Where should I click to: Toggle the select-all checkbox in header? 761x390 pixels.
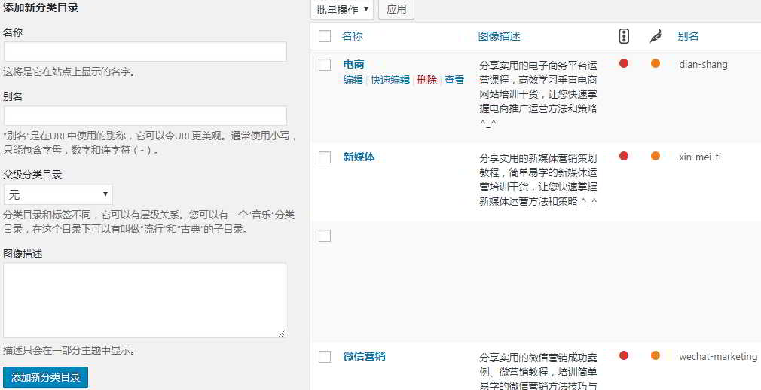325,36
